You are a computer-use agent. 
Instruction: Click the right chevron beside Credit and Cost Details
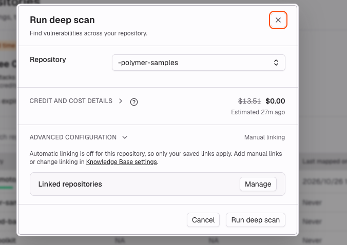[121, 101]
